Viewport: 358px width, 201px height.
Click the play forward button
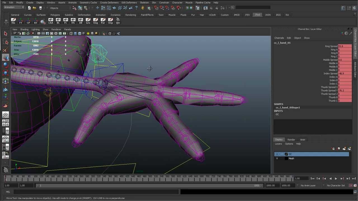pyautogui.click(x=336, y=179)
